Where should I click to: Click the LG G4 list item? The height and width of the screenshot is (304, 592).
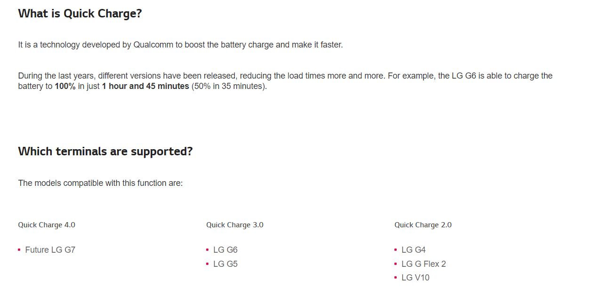tap(414, 250)
